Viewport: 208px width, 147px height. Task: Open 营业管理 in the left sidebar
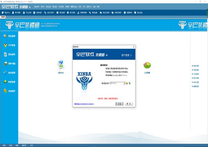pyautogui.click(x=9, y=36)
